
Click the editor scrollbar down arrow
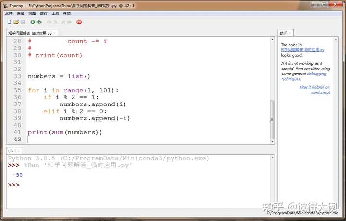click(x=272, y=142)
